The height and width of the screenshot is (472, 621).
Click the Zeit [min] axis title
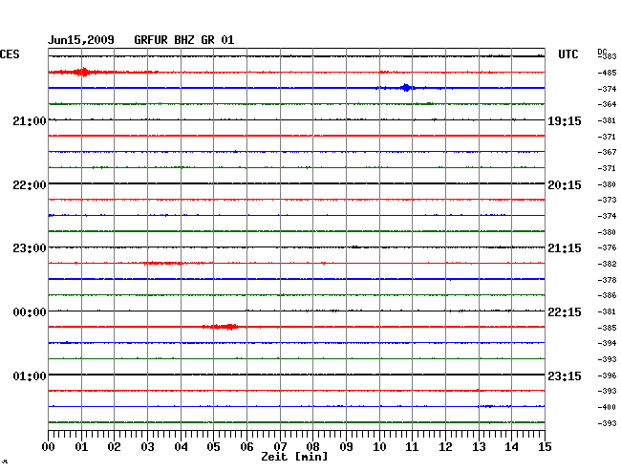click(294, 457)
